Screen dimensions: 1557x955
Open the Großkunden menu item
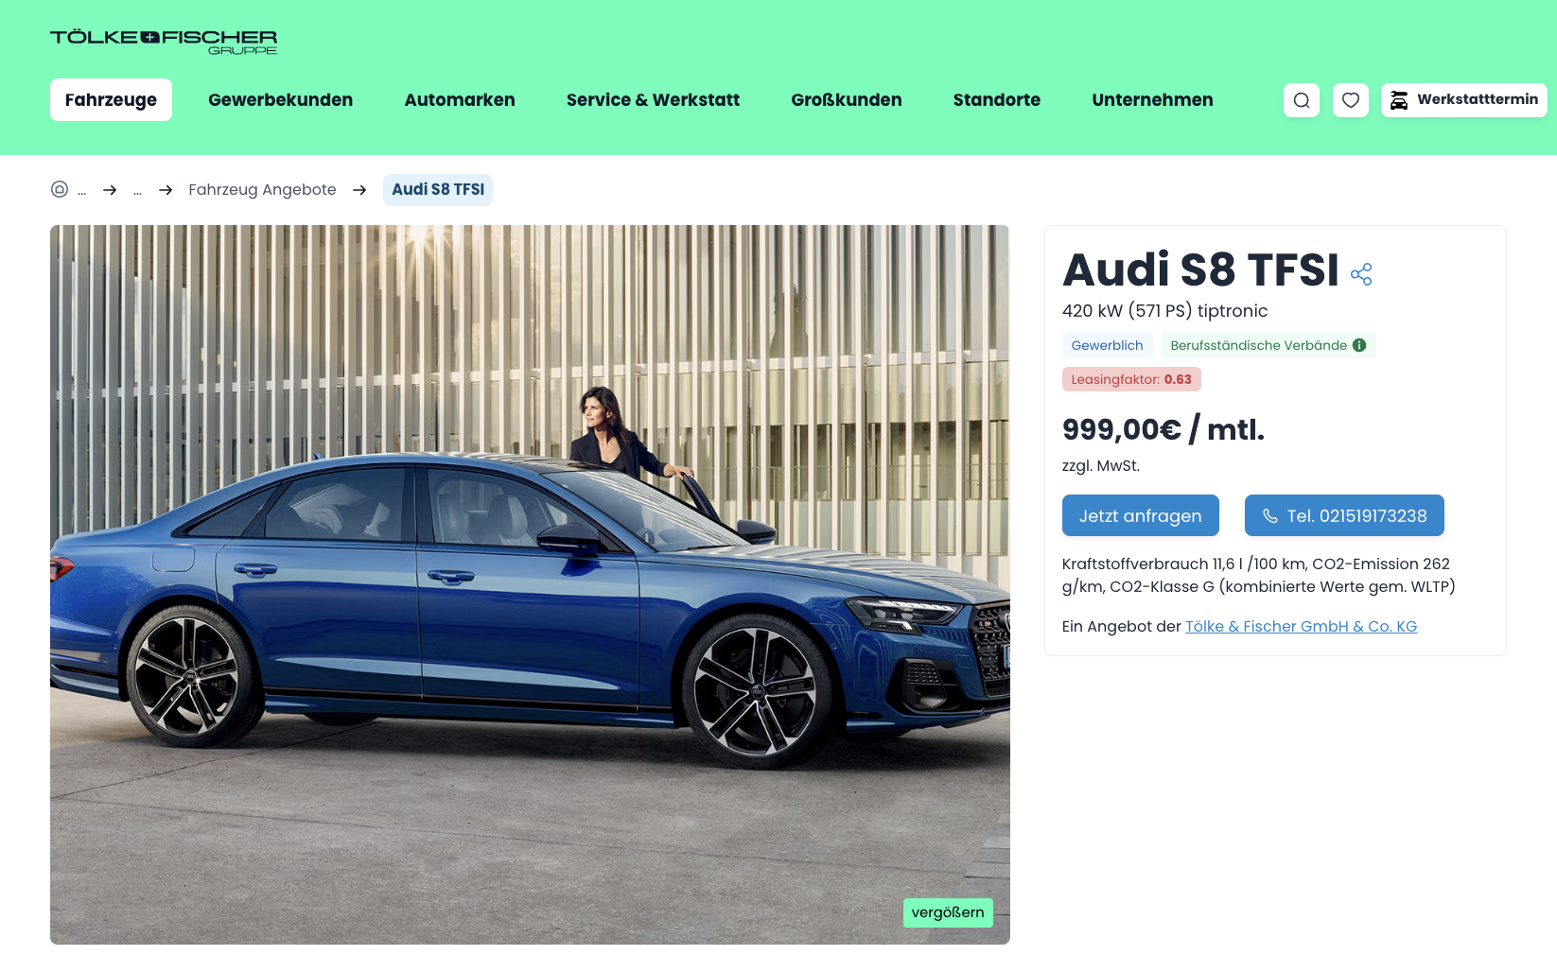pyautogui.click(x=847, y=100)
